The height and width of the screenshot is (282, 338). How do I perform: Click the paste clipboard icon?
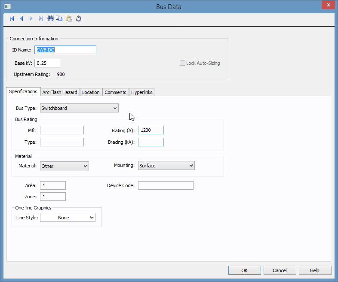click(69, 18)
